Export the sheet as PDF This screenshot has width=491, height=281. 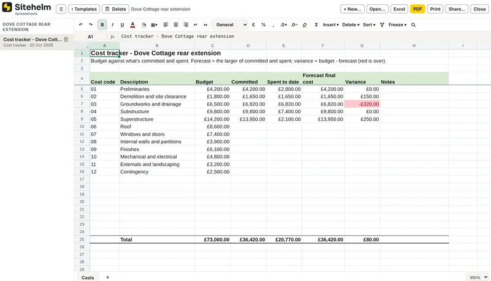tap(417, 9)
